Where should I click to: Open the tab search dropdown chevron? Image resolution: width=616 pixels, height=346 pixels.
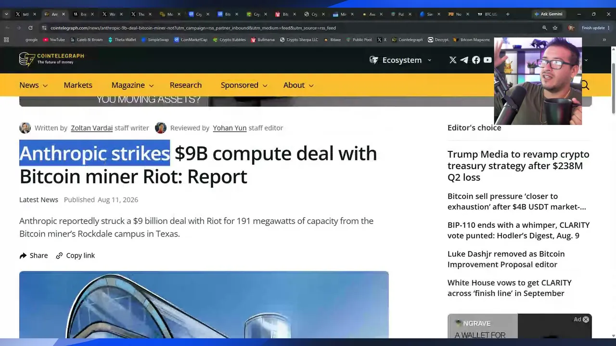[6, 14]
